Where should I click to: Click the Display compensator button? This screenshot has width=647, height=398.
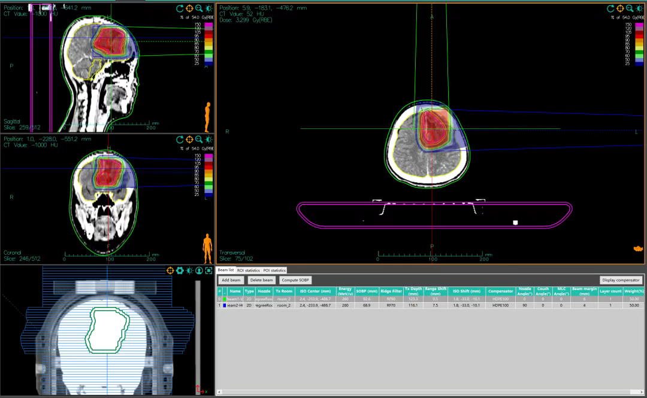(621, 280)
